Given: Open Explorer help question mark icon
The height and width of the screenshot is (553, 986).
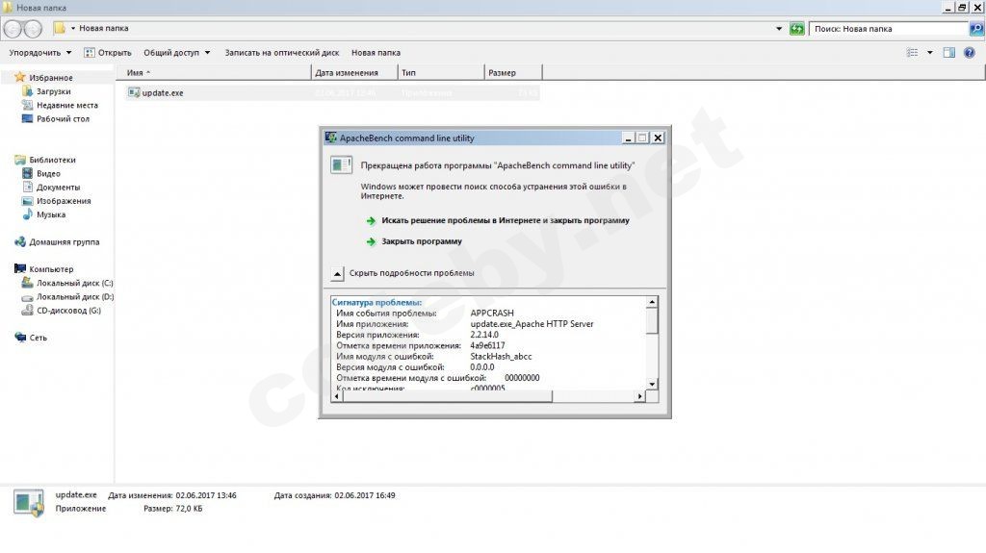Looking at the screenshot, I should click(969, 53).
